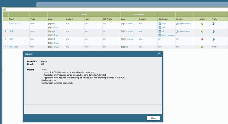The width and height of the screenshot is (228, 124).
Task: Click profile shield icon in rule2 row
Action: point(213,32)
